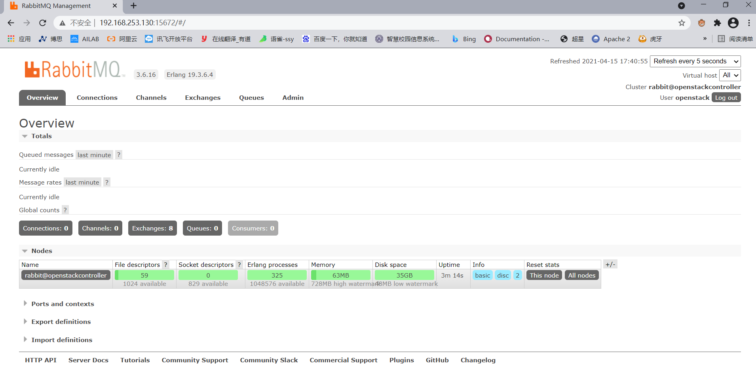Open the 在线翻译_有道 bookmark
Viewport: 756px width, 392px height.
(x=226, y=39)
